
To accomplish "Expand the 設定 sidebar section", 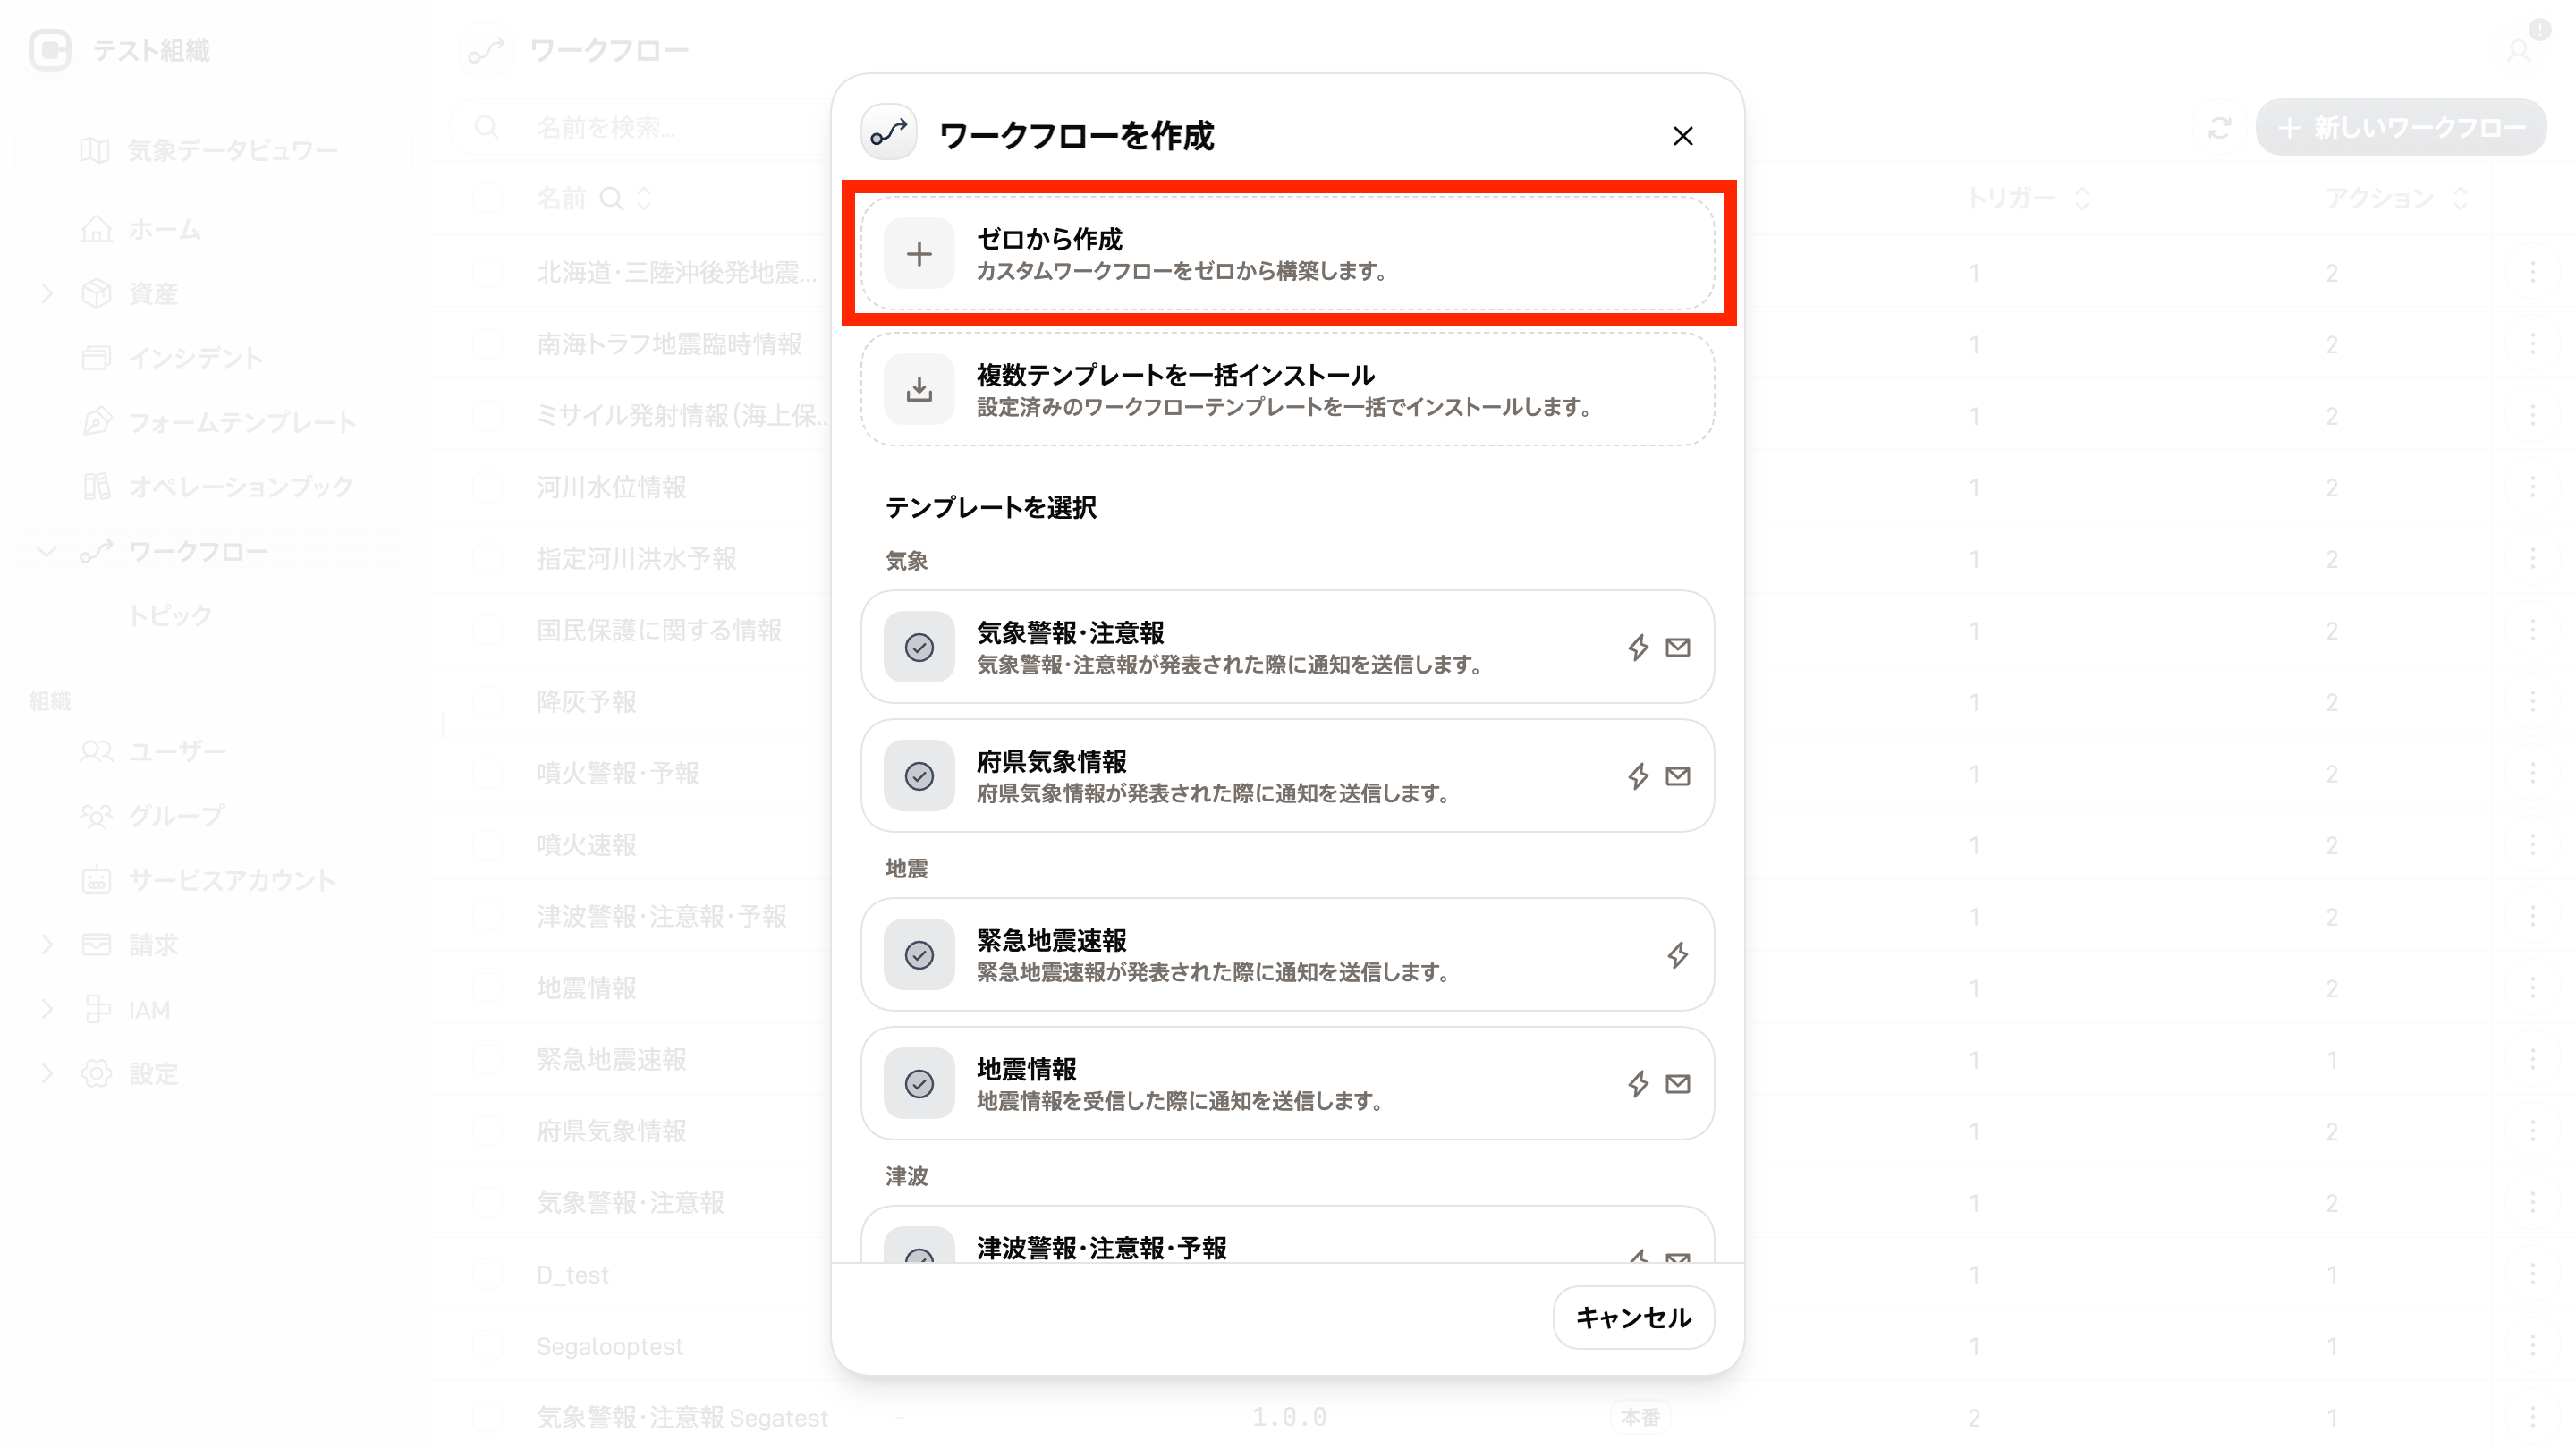I will point(46,1073).
